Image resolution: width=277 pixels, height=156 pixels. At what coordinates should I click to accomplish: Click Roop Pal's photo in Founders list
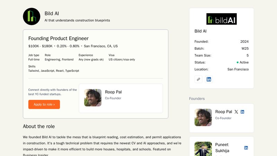[x=203, y=117]
